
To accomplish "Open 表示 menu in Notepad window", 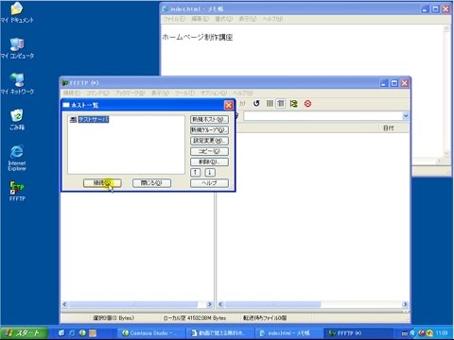I will (x=247, y=19).
